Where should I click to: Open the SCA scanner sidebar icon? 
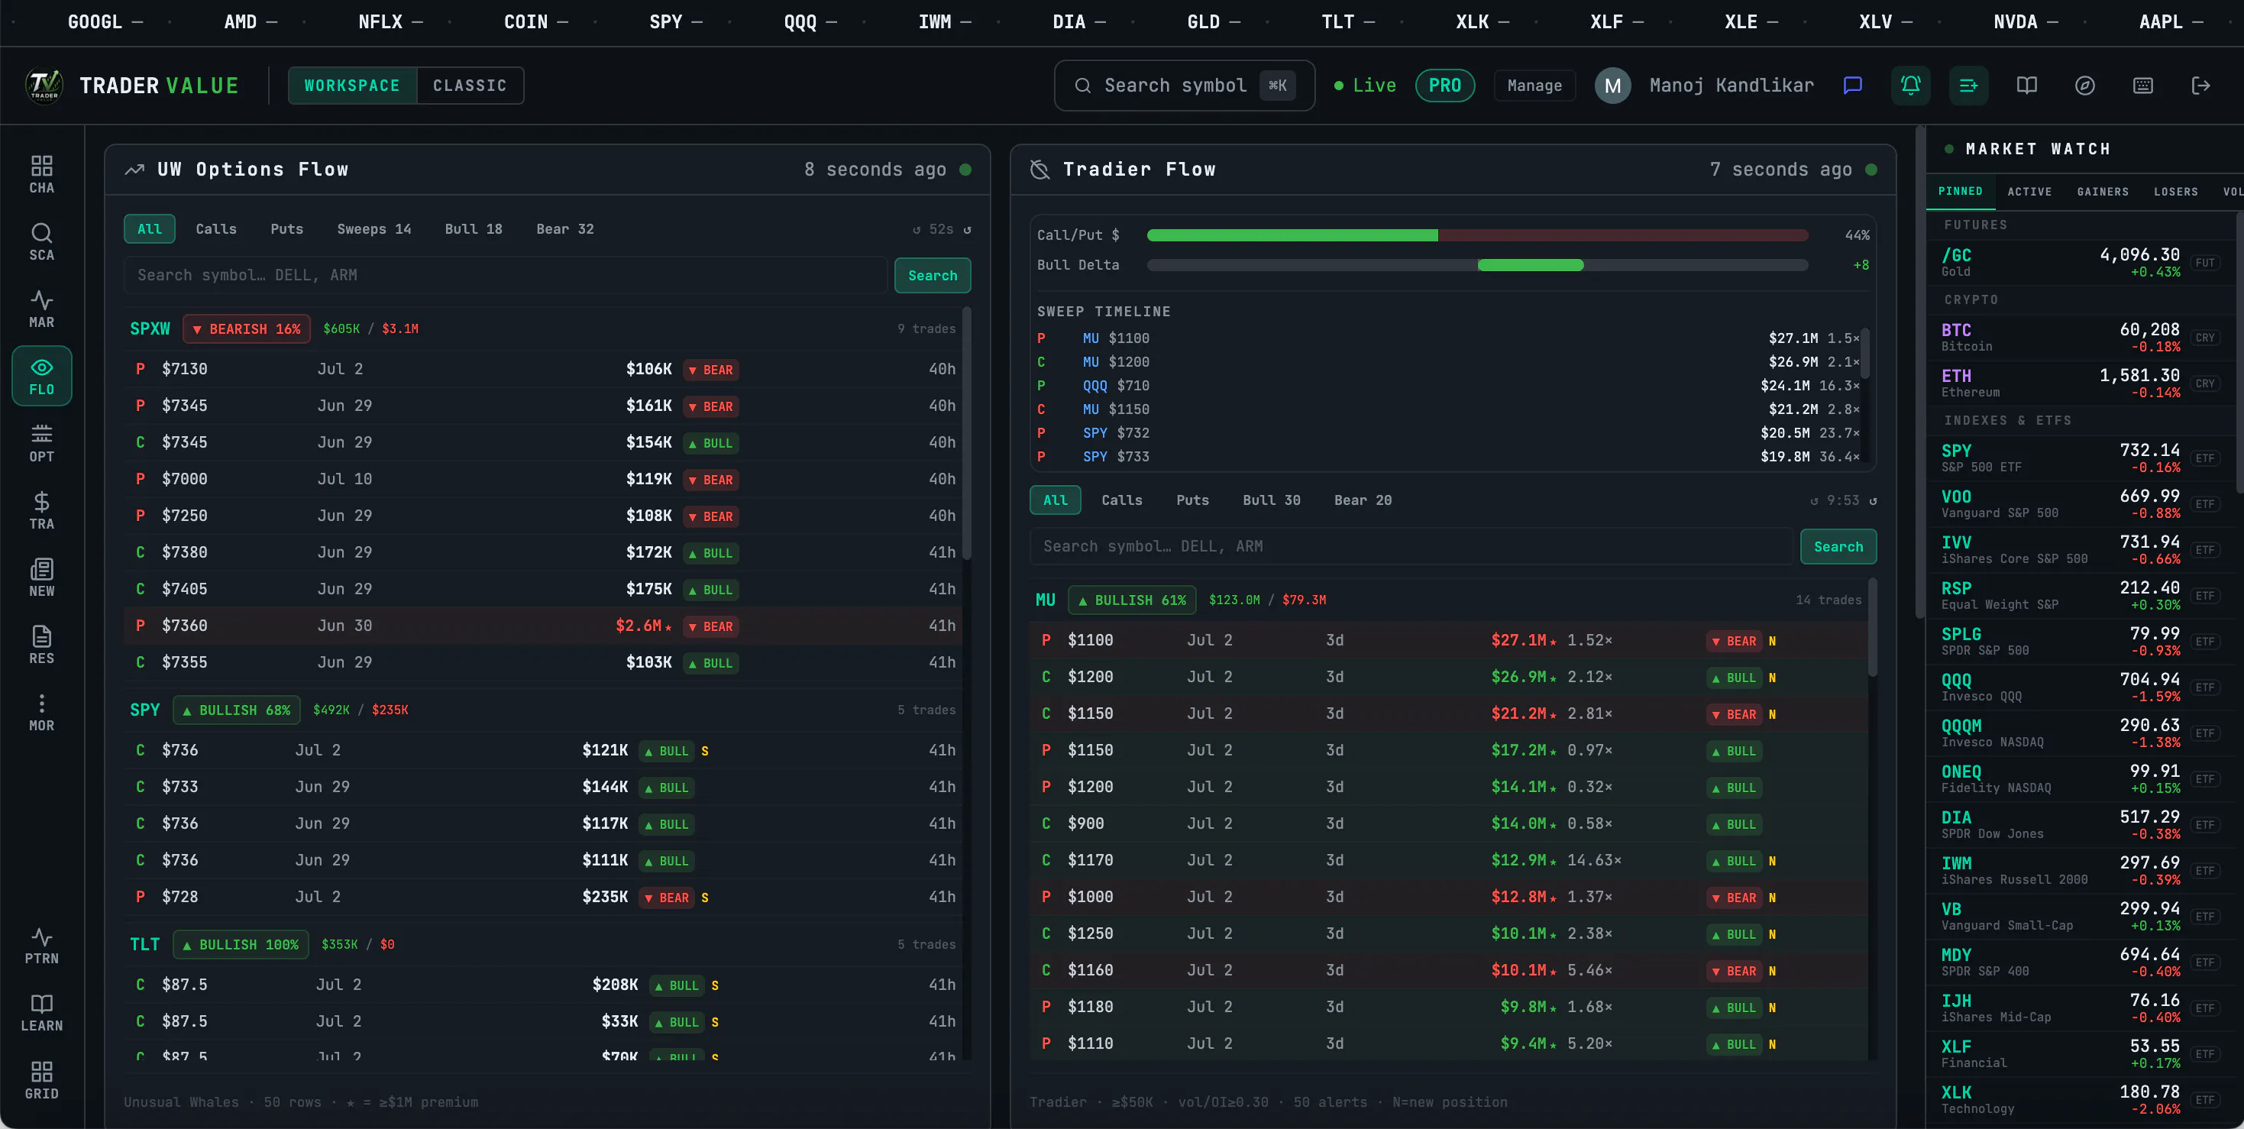[42, 241]
